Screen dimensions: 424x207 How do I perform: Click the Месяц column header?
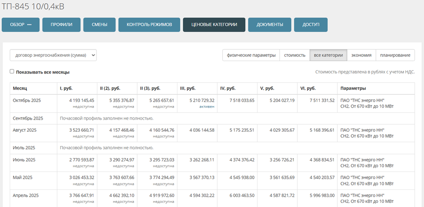coord(20,88)
